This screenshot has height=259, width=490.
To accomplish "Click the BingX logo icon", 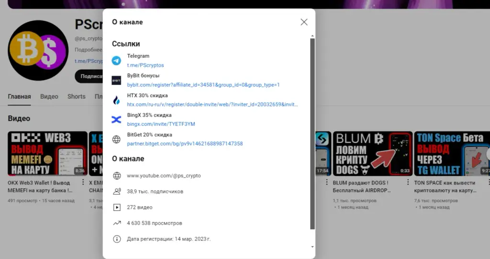I will [117, 120].
